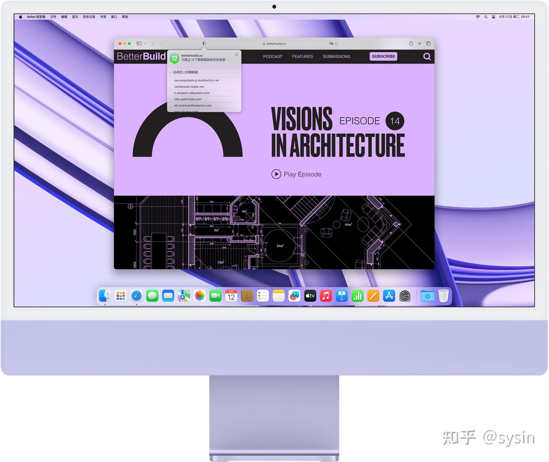Open the 历史记录 menu in the menu bar
Image resolution: width=549 pixels, height=462 pixels.
pyautogui.click(x=89, y=17)
